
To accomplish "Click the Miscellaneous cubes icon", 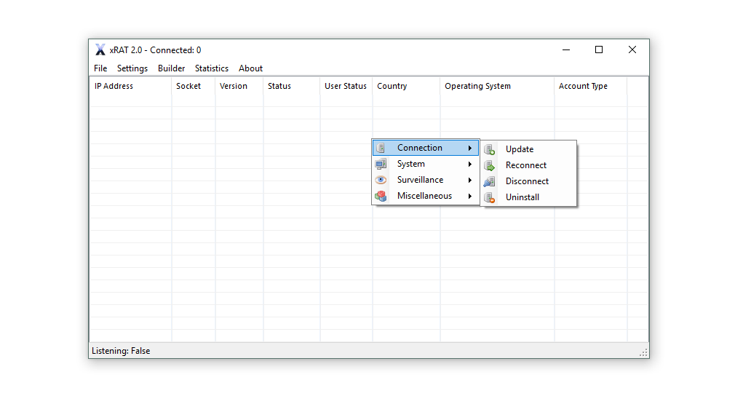I will point(381,197).
